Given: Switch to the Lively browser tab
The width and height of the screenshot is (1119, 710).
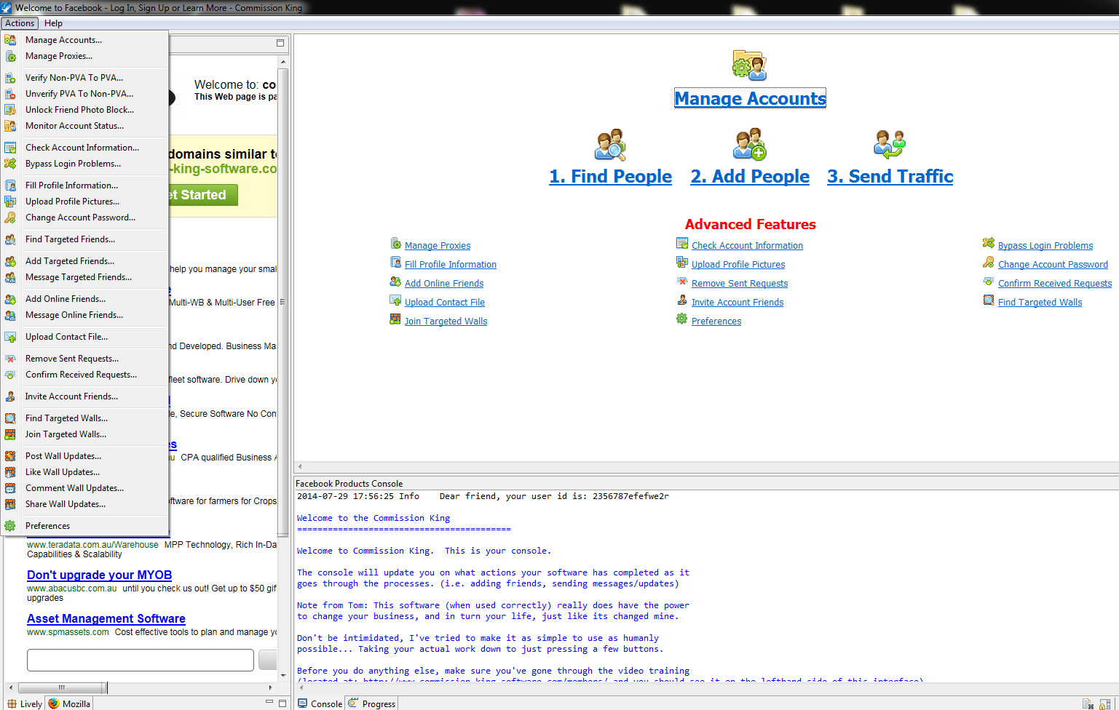Looking at the screenshot, I should (x=25, y=703).
